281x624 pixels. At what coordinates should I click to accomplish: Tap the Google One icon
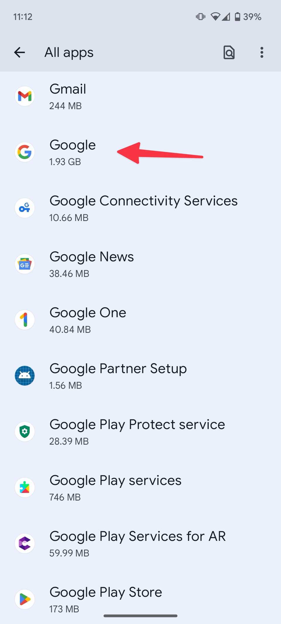pos(25,320)
